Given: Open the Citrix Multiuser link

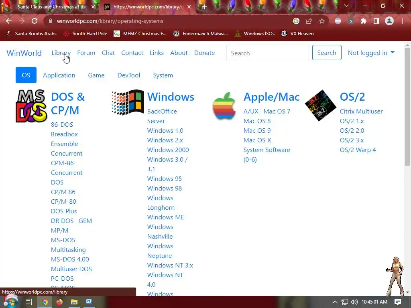Looking at the screenshot, I should pyautogui.click(x=361, y=111).
